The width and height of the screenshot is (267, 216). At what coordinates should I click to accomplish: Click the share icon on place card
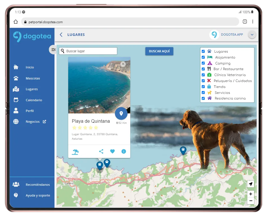(101, 152)
